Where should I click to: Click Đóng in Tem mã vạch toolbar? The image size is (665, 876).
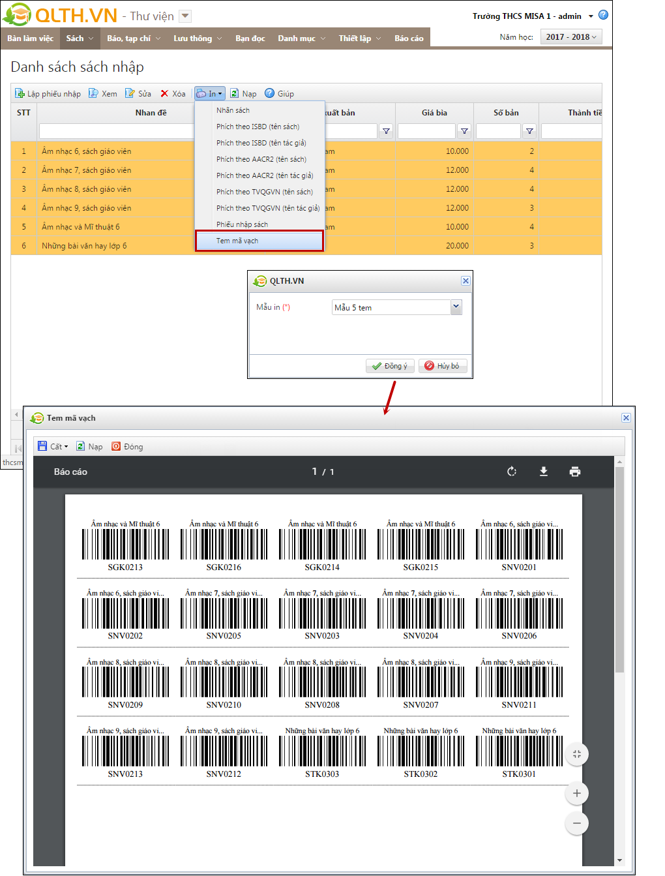point(127,446)
